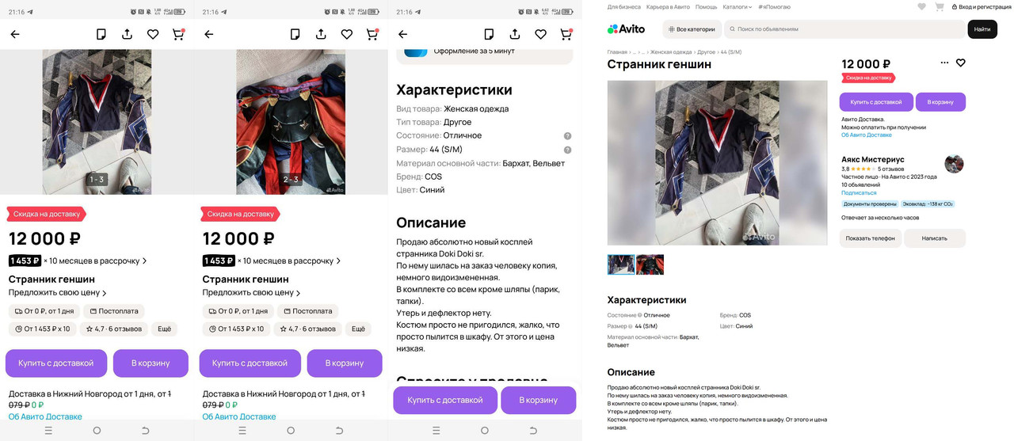Image resolution: width=1014 pixels, height=441 pixels.
Task: Go back using arrow above Характеристики screen
Action: pos(402,34)
